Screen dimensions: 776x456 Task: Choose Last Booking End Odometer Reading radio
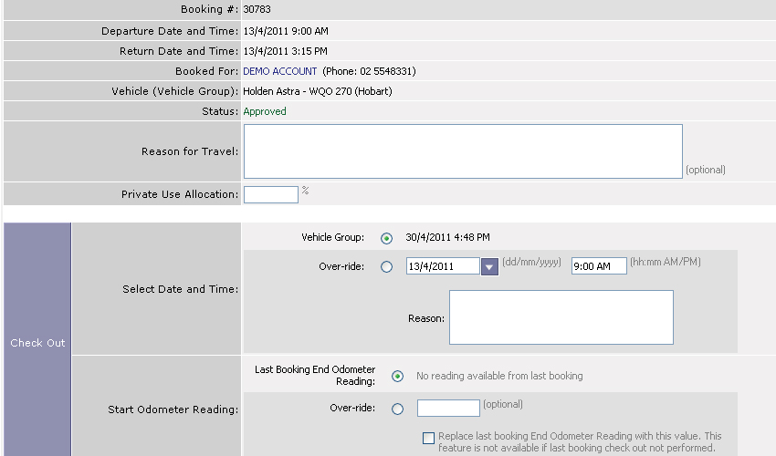point(397,377)
